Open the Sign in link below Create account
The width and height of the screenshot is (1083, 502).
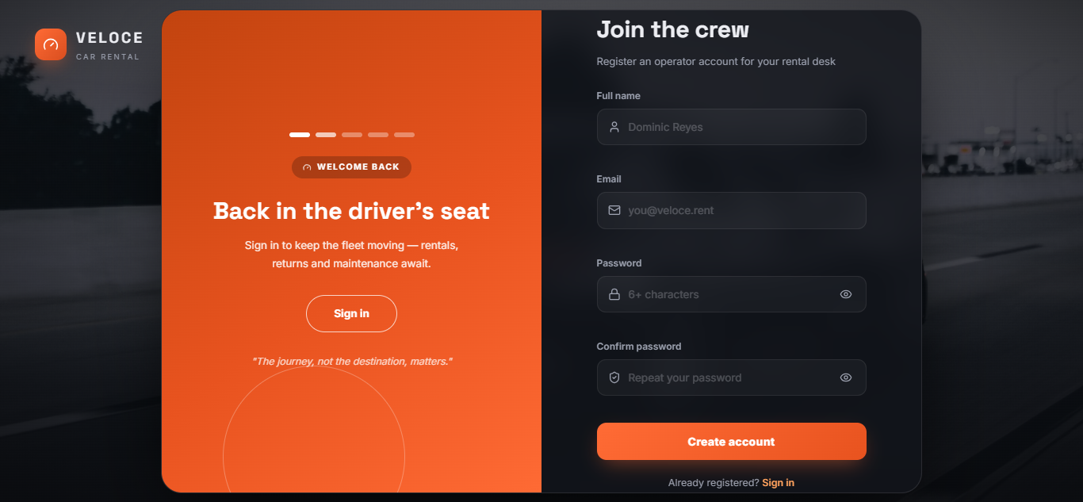click(x=778, y=482)
